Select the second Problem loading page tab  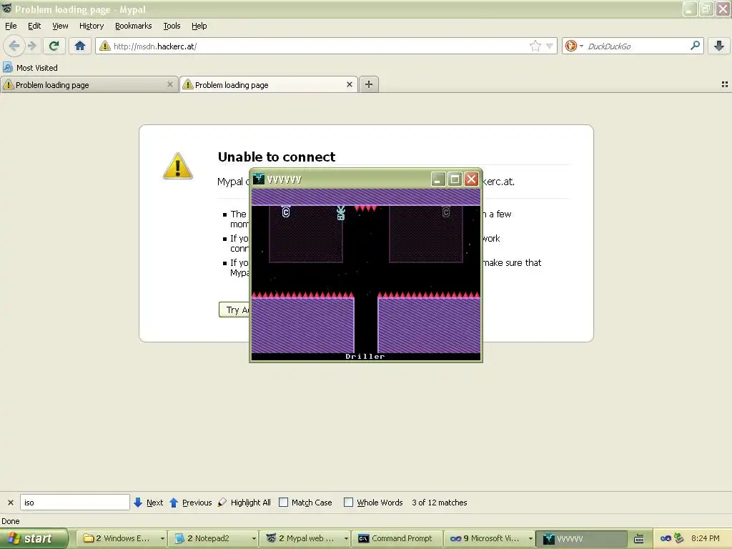point(269,85)
